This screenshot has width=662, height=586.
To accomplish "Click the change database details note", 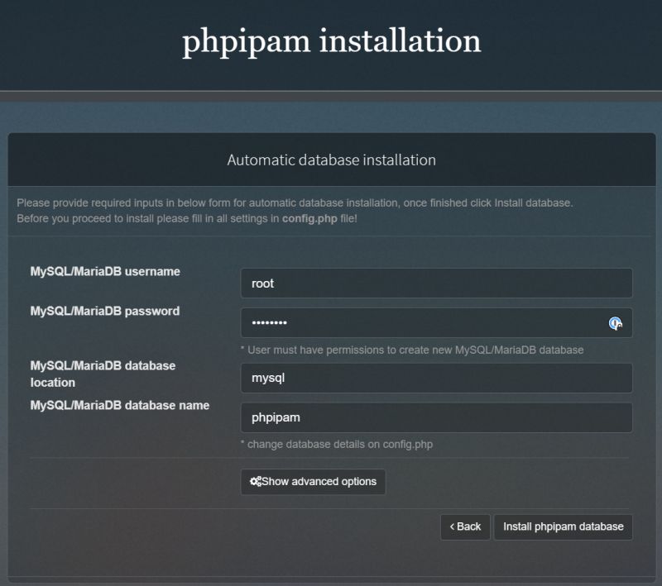I will [x=343, y=443].
